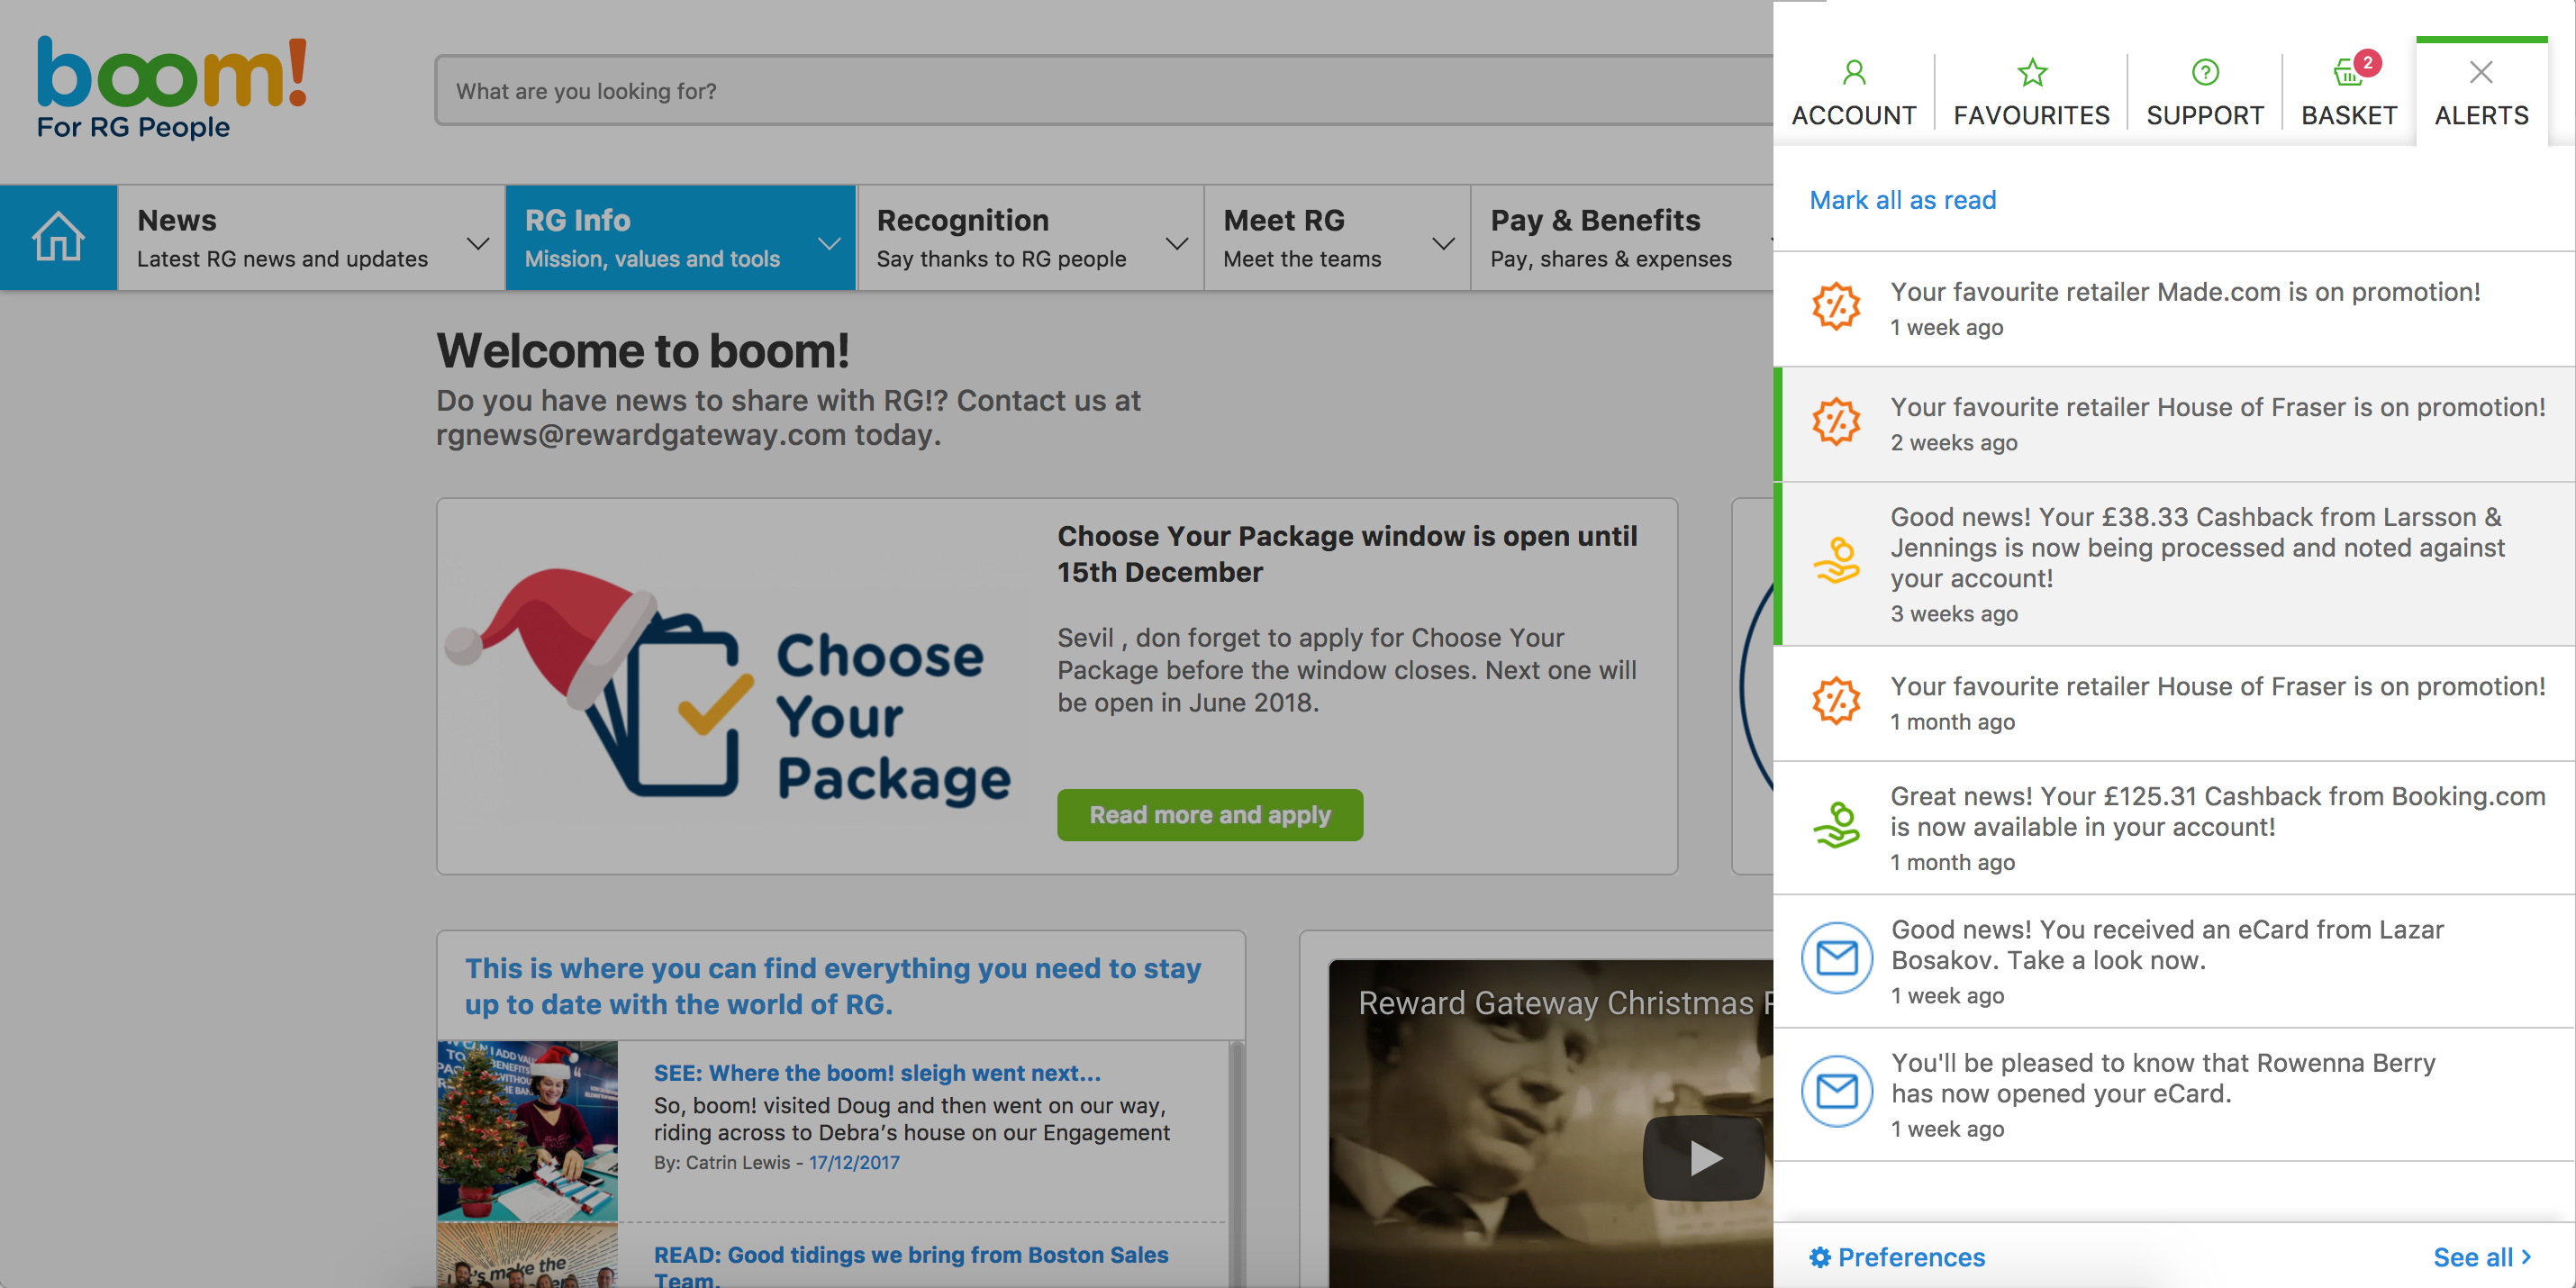
Task: Click the search field 'What are you looking for?'
Action: pos(1104,90)
